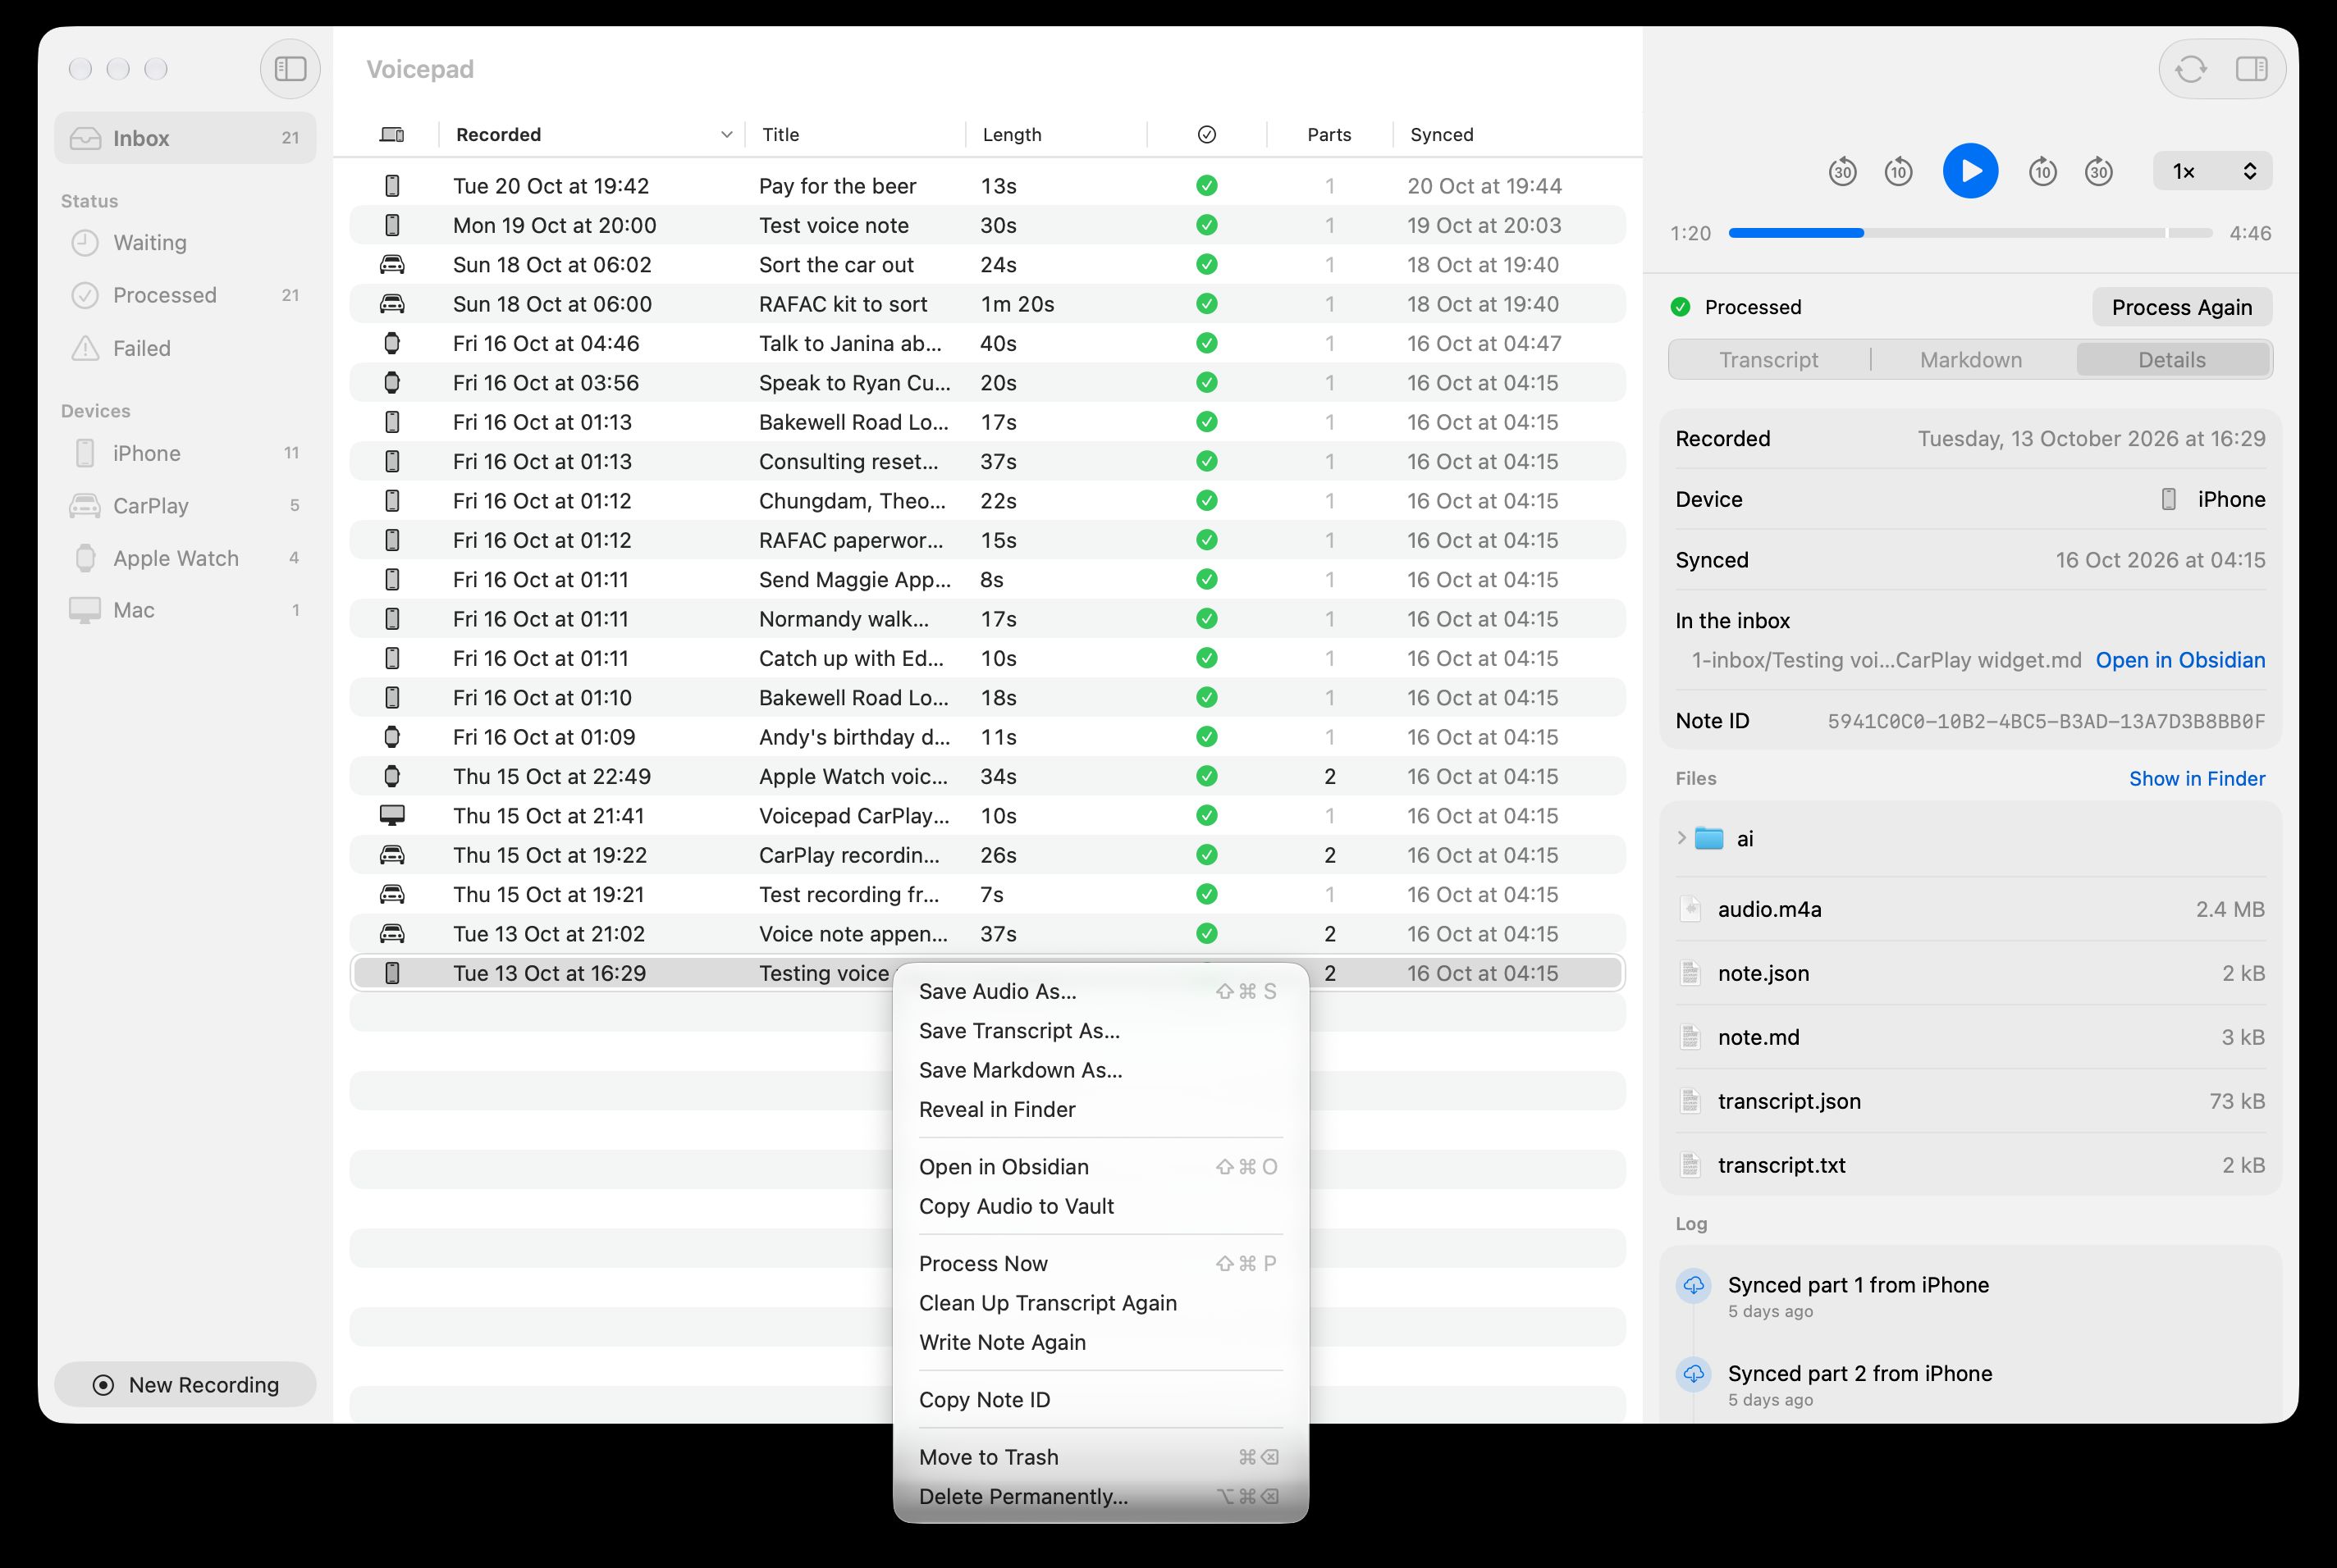The width and height of the screenshot is (2337, 1568).
Task: Choose Move to Trash menu item
Action: (x=1100, y=1457)
